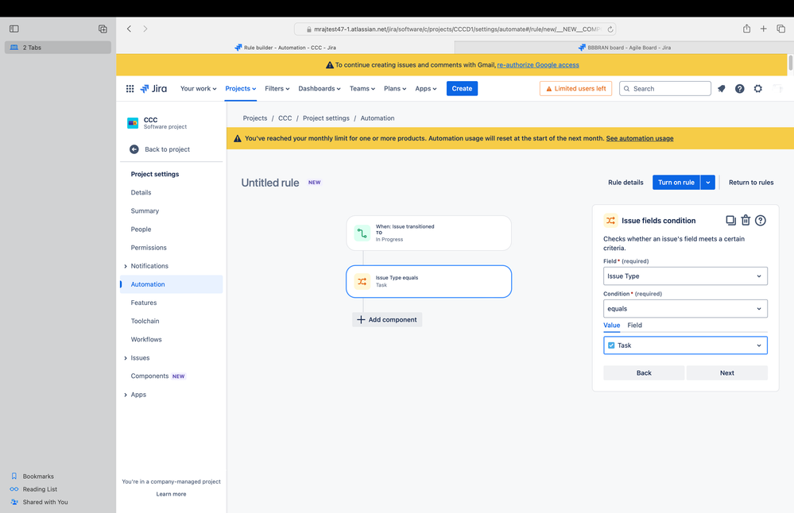The width and height of the screenshot is (794, 513).
Task: Switch to BBBRAN board browser tab
Action: [x=624, y=48]
